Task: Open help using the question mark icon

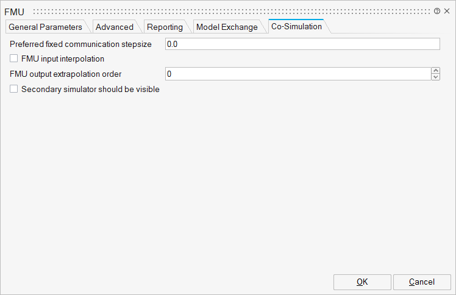Action: click(437, 11)
